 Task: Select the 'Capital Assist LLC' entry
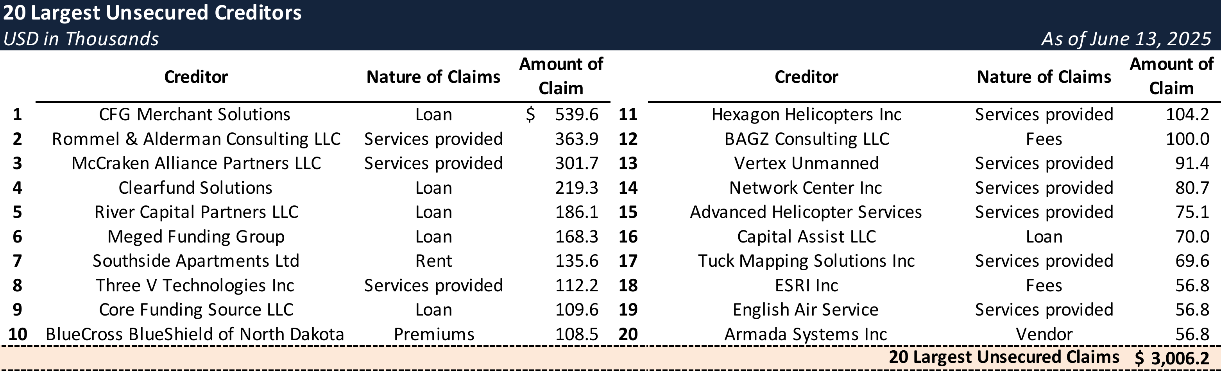[x=806, y=237]
